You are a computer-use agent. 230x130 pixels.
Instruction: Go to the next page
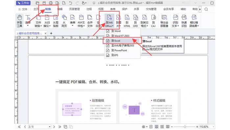[54, 127]
